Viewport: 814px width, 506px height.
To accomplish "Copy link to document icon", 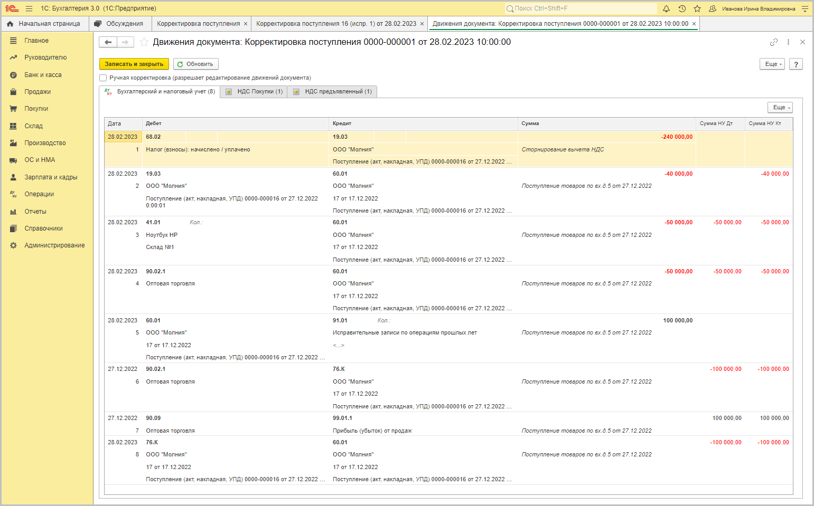I will tap(774, 42).
